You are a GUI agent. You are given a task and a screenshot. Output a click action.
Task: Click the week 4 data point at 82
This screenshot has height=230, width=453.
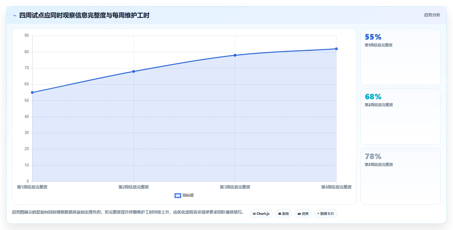336,49
